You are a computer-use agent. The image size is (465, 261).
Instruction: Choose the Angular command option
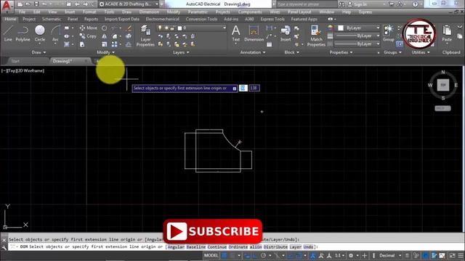coord(176,246)
